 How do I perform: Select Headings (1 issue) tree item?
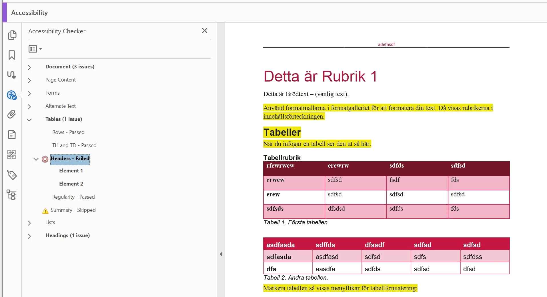coord(67,235)
